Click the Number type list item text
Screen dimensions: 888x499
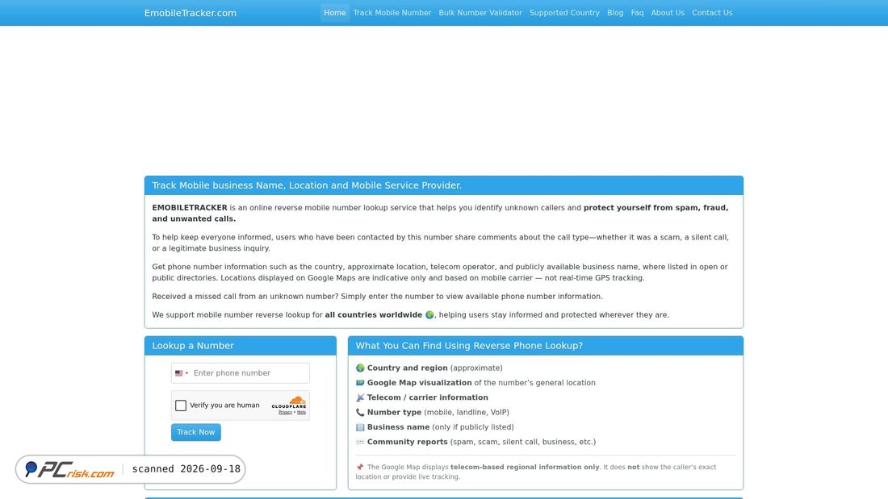438,413
